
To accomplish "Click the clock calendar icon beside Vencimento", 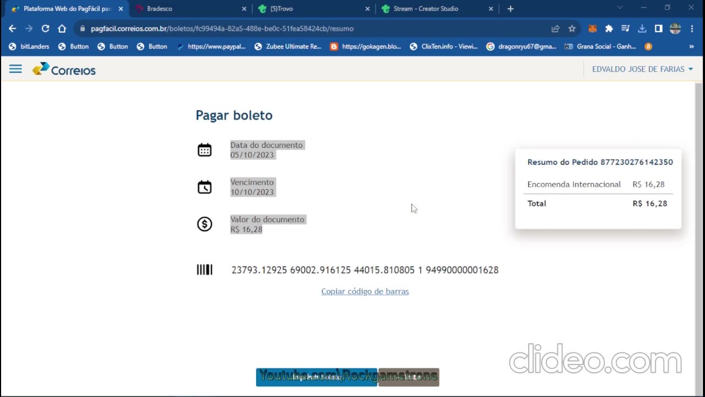I will click(x=204, y=187).
